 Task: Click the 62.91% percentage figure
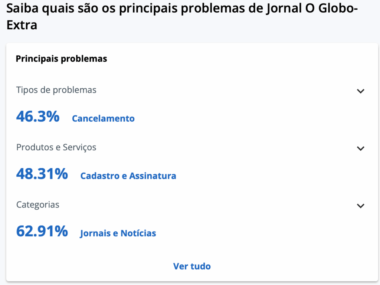42,231
